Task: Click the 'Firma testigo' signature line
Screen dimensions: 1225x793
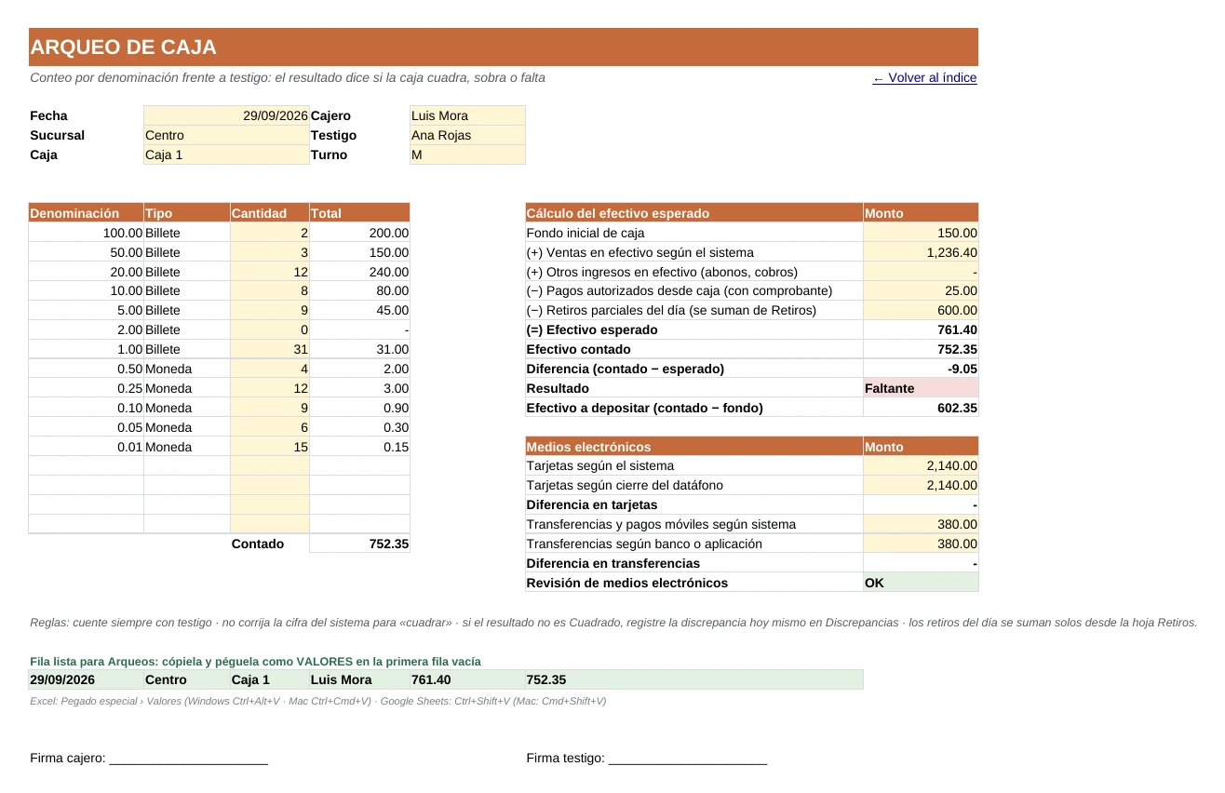Action: tap(687, 759)
